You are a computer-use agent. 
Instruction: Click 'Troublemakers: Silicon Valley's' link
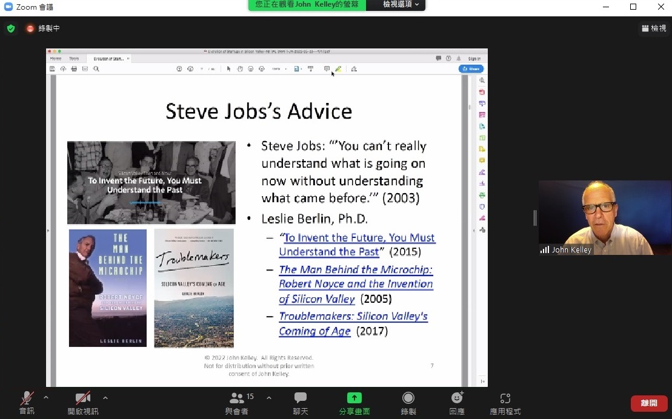pos(353,317)
